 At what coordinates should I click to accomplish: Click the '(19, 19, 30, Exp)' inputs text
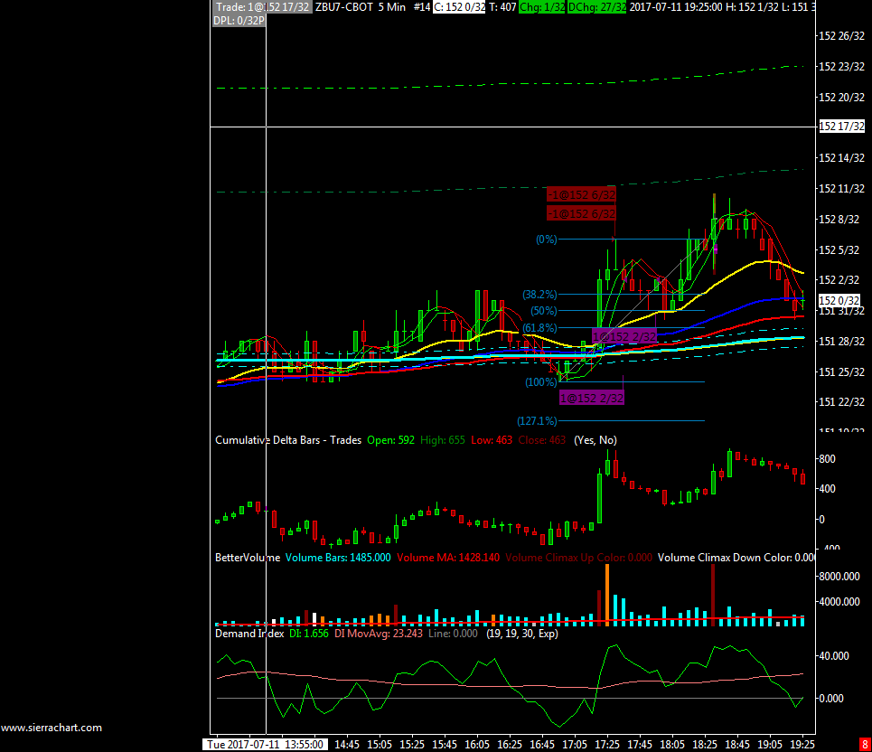(x=522, y=634)
